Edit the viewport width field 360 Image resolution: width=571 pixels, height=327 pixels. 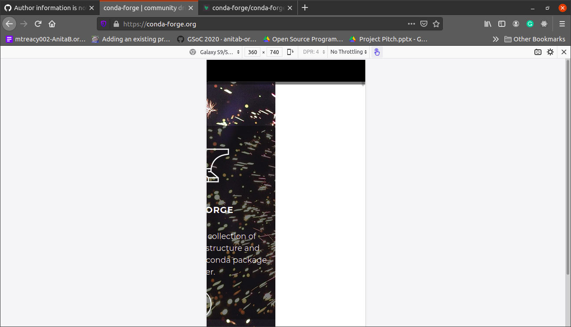(252, 52)
